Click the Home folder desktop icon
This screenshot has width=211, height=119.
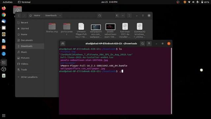17,10
